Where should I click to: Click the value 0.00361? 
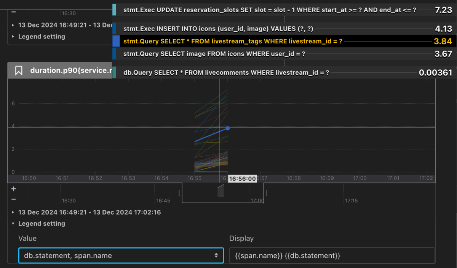[x=435, y=72]
